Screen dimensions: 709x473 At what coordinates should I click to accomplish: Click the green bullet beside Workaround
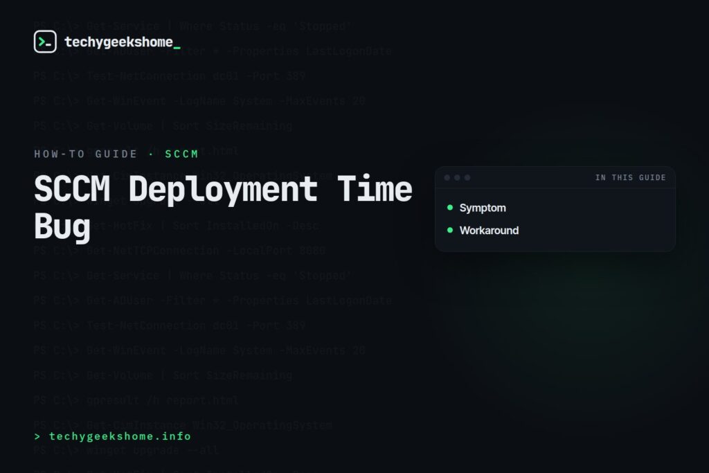450,230
